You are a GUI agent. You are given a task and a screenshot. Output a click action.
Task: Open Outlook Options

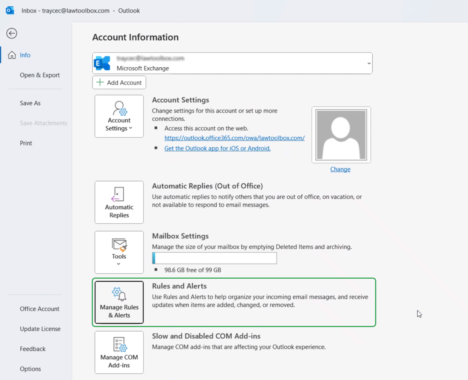[30, 369]
